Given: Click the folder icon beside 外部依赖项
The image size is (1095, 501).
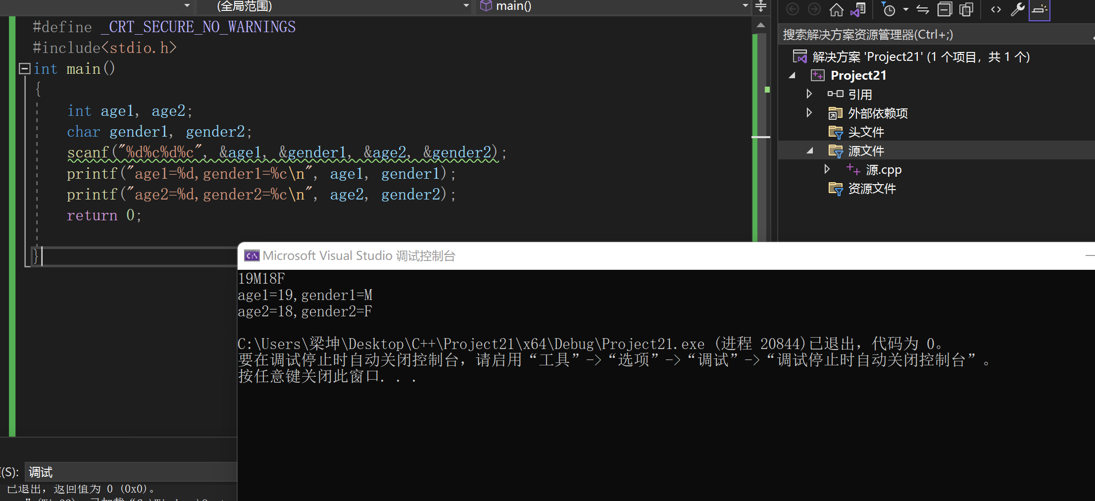Looking at the screenshot, I should [835, 113].
